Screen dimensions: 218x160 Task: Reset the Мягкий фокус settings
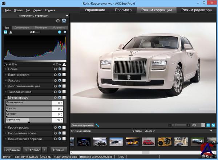click(55, 97)
